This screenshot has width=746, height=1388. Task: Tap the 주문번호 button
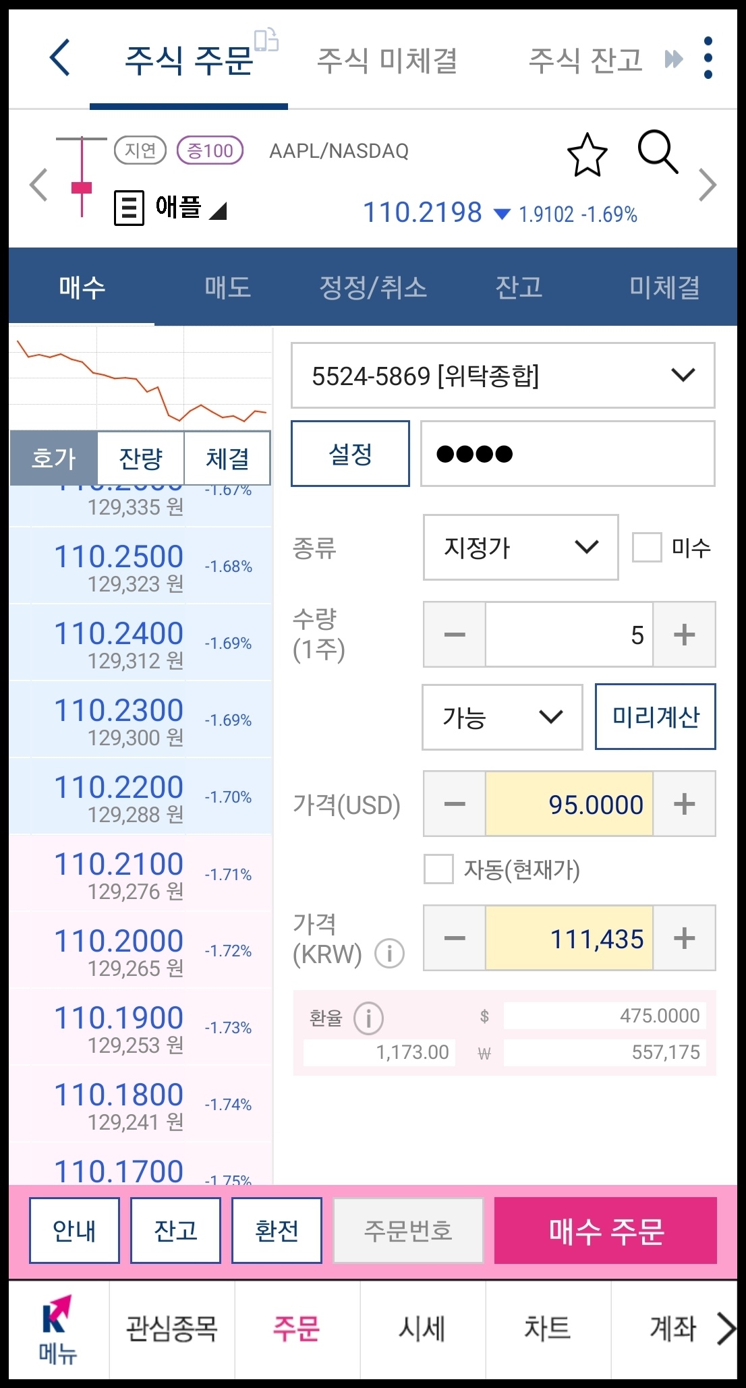click(x=408, y=1231)
